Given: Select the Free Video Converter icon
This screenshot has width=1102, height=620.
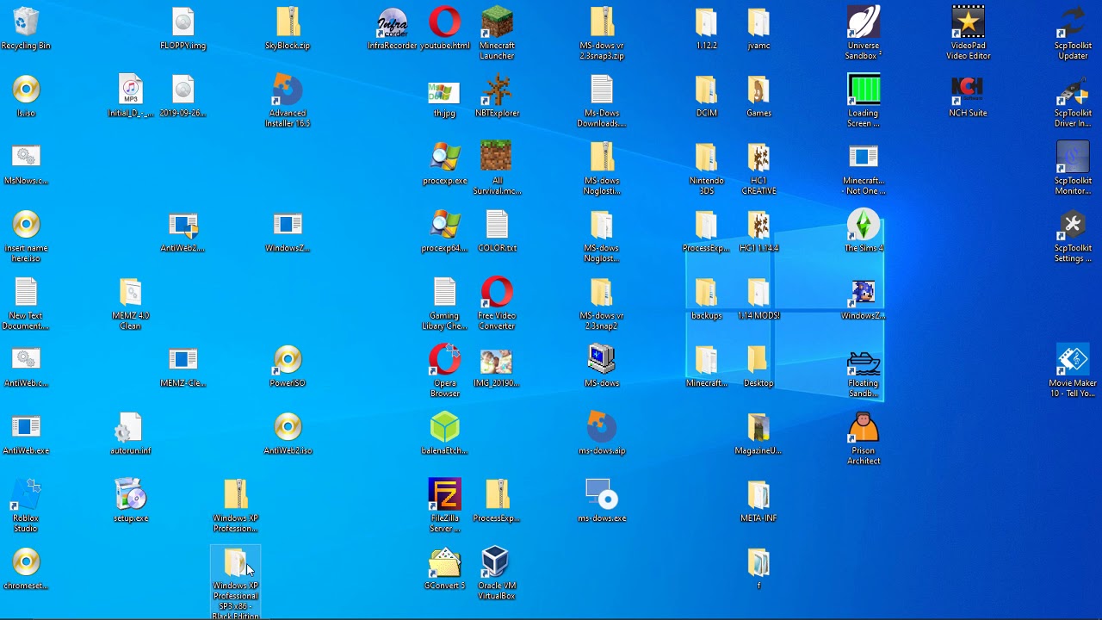Looking at the screenshot, I should [497, 292].
